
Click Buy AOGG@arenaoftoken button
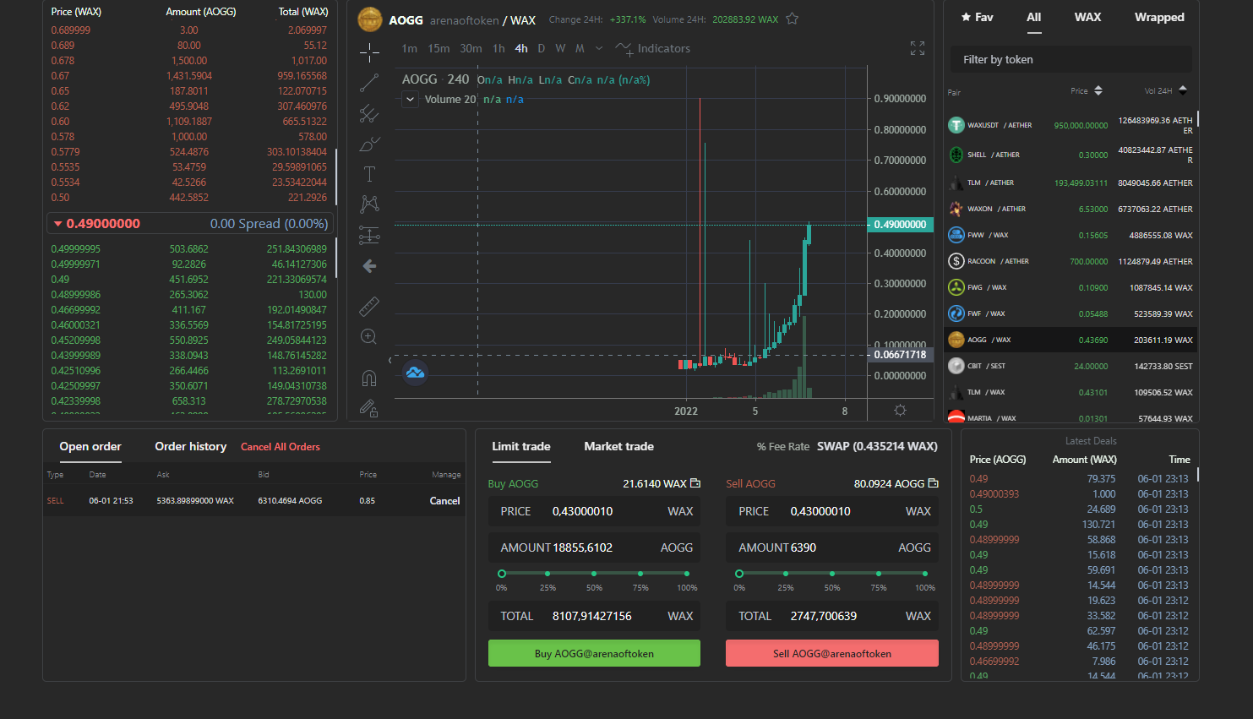pyautogui.click(x=594, y=653)
